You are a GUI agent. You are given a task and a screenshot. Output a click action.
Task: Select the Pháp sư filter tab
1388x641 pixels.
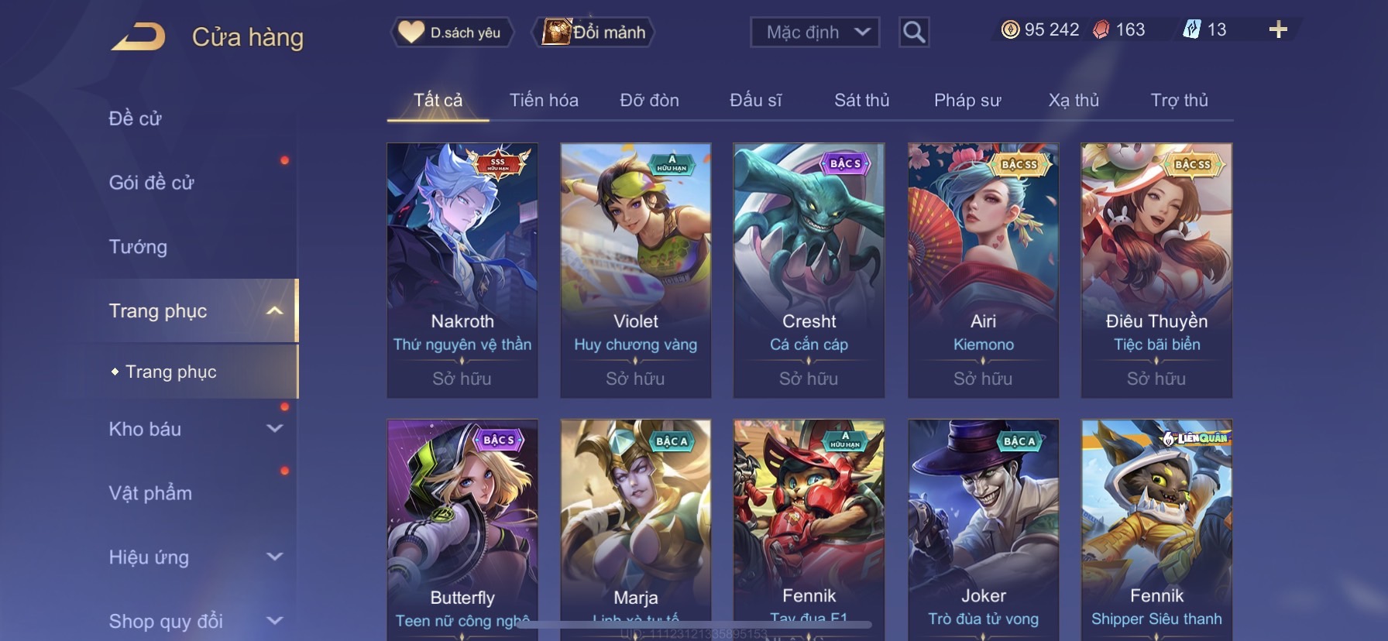(x=967, y=101)
